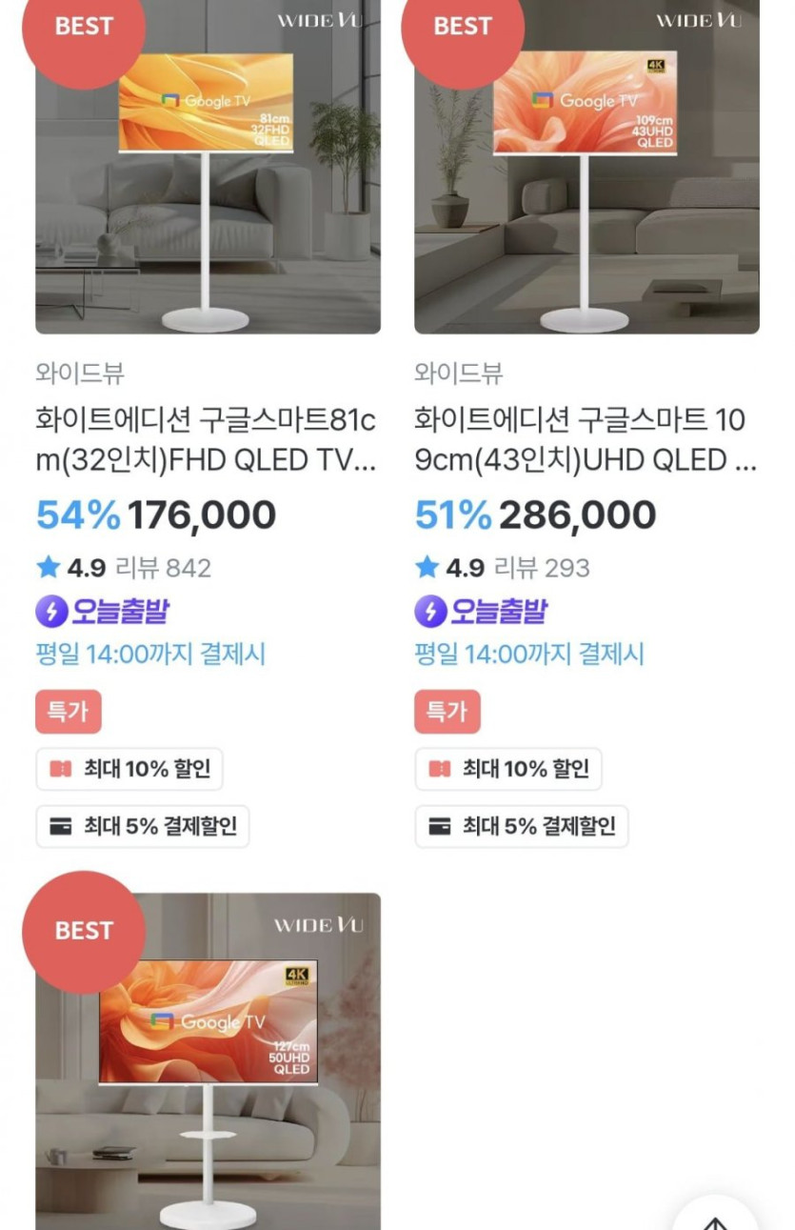Viewport: 795px width, 1230px height.
Task: Click 최대 5% 결제할인 tag under 286,000 item
Action: (x=522, y=826)
